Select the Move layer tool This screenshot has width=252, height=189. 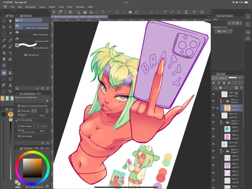point(10,27)
